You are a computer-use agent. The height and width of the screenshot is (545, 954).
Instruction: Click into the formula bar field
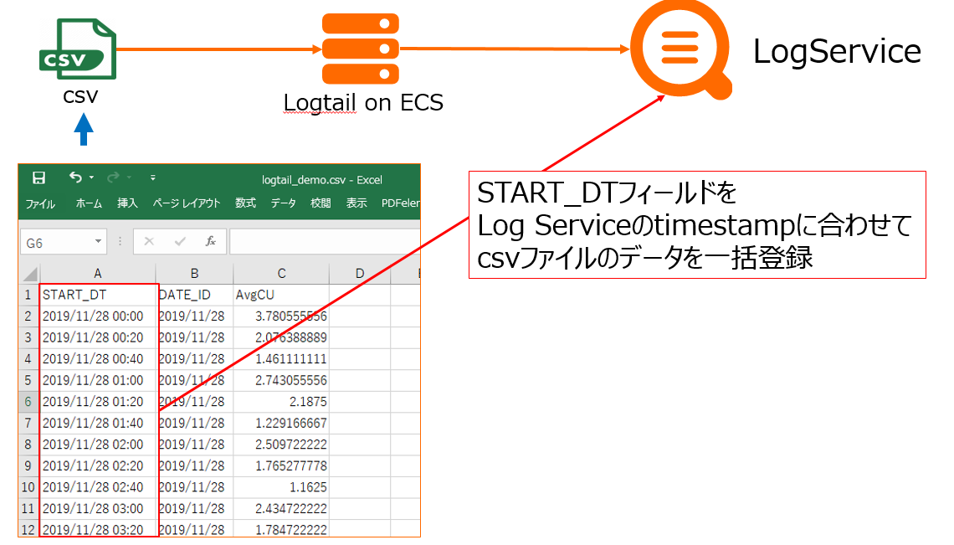(x=325, y=242)
